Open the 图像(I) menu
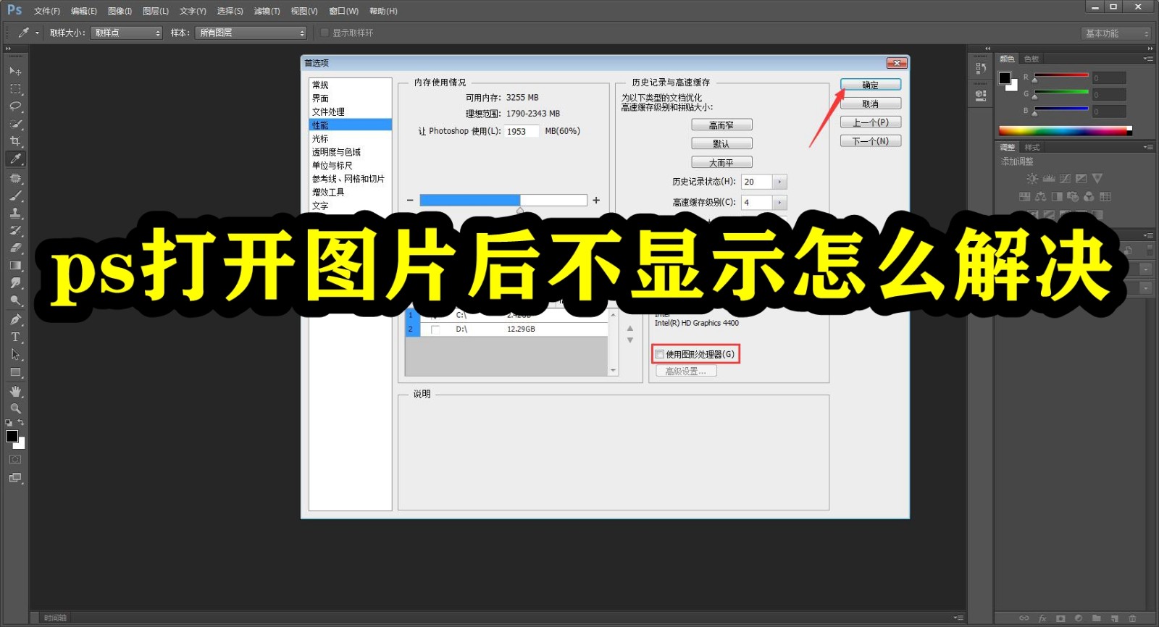Image resolution: width=1159 pixels, height=627 pixels. [x=120, y=11]
